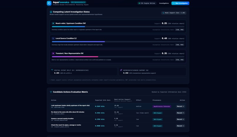Click the [13%, 39%] sensitivity band
Image resolution: width=237 pixels, height=137 pixels.
click(x=180, y=30)
